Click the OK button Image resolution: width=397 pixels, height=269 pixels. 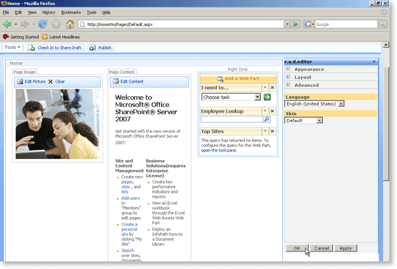297,248
